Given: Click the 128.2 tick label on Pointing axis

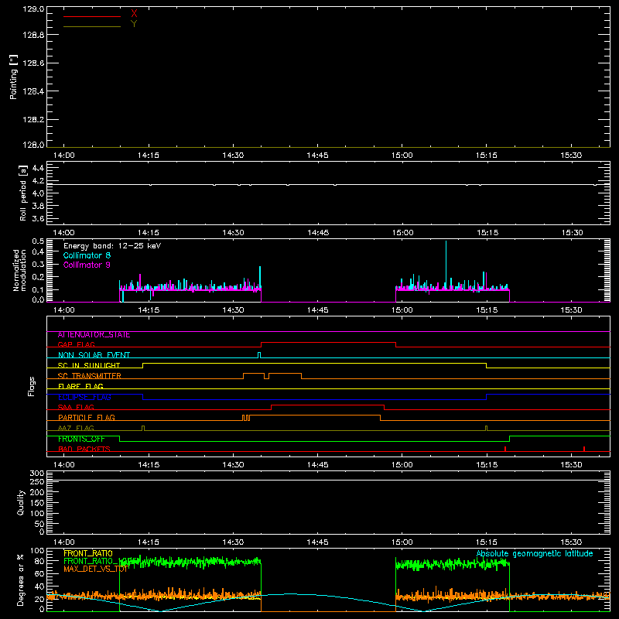Looking at the screenshot, I should pyautogui.click(x=33, y=120).
